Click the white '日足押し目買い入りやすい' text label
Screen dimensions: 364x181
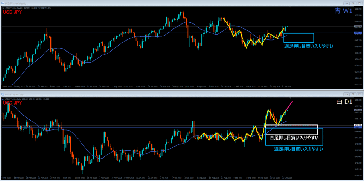[x=294, y=138]
